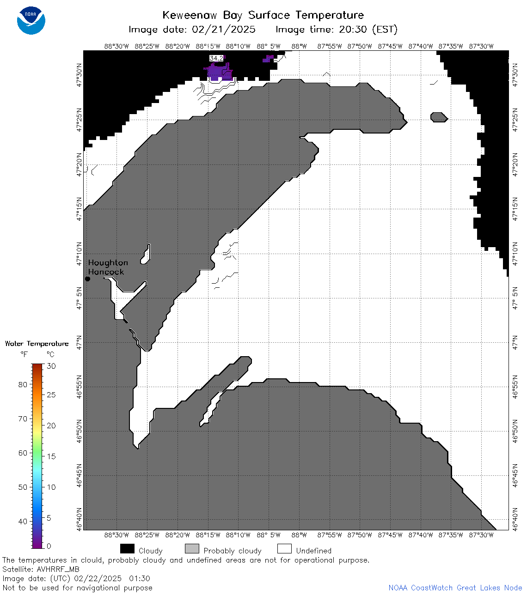Click the 47°N label on left axis
The image size is (527, 595).
pyautogui.click(x=79, y=342)
